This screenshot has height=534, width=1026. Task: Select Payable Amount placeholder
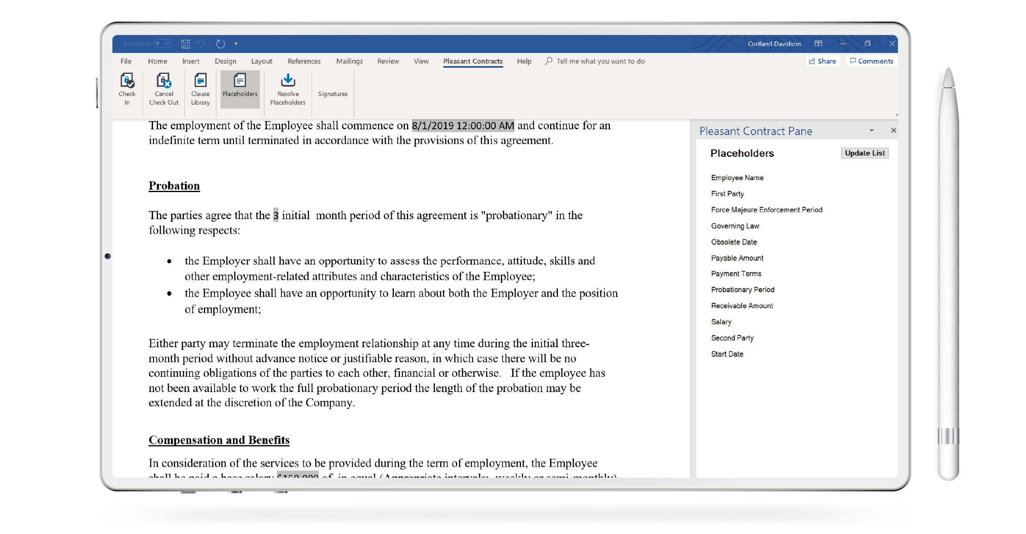[x=737, y=258]
